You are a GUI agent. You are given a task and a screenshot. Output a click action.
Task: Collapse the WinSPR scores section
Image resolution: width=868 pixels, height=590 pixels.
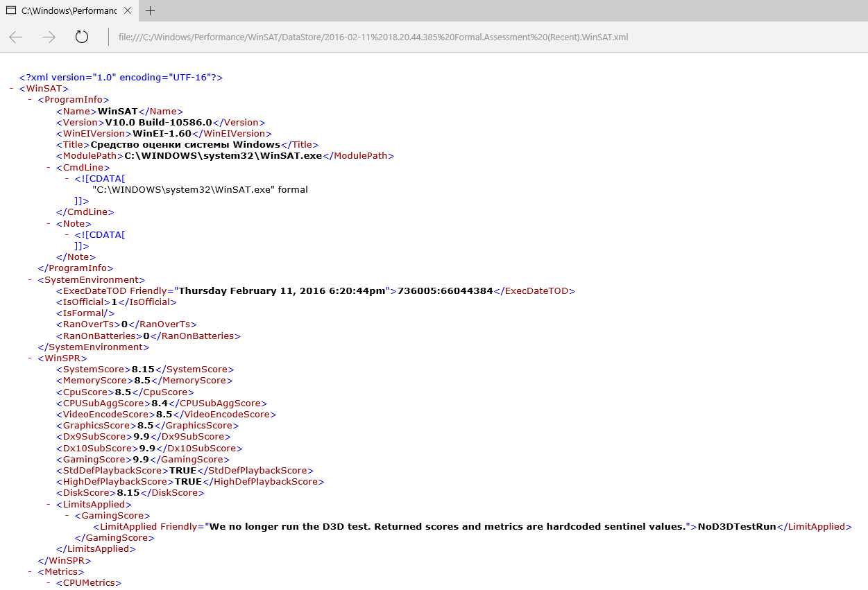tap(31, 358)
